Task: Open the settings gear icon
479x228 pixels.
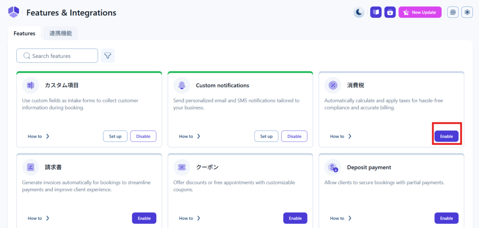Action: pos(467,13)
